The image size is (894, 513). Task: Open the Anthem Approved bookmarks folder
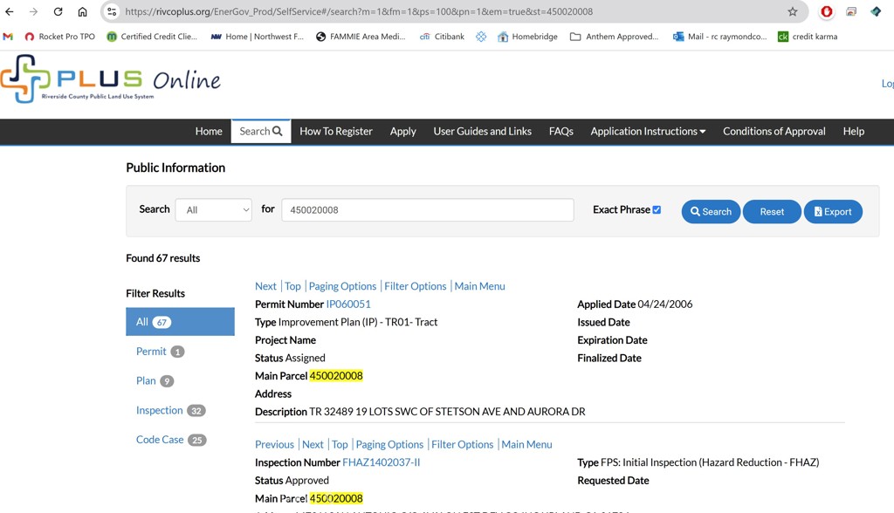pos(614,37)
